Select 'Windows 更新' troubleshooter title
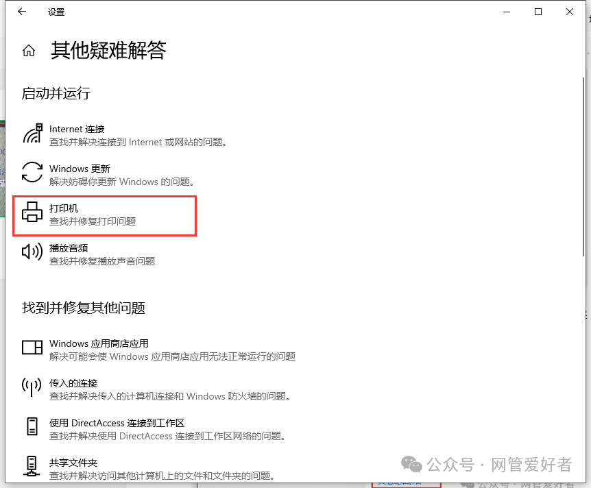This screenshot has height=488, width=591. 80,169
